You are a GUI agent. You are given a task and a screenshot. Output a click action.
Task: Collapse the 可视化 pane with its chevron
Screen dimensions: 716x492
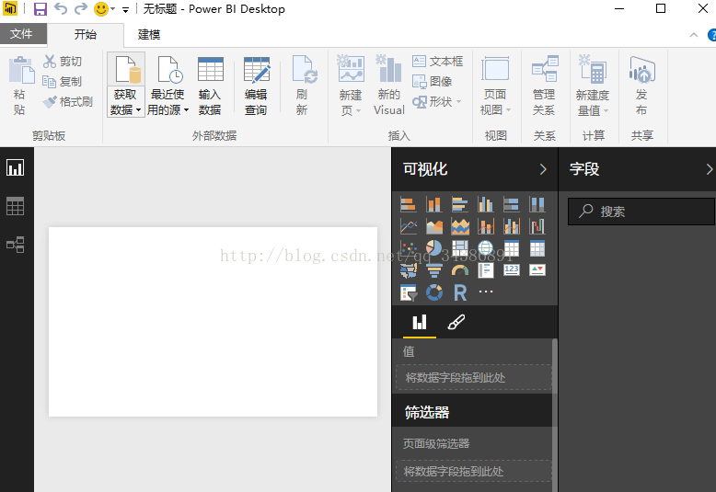coord(543,169)
